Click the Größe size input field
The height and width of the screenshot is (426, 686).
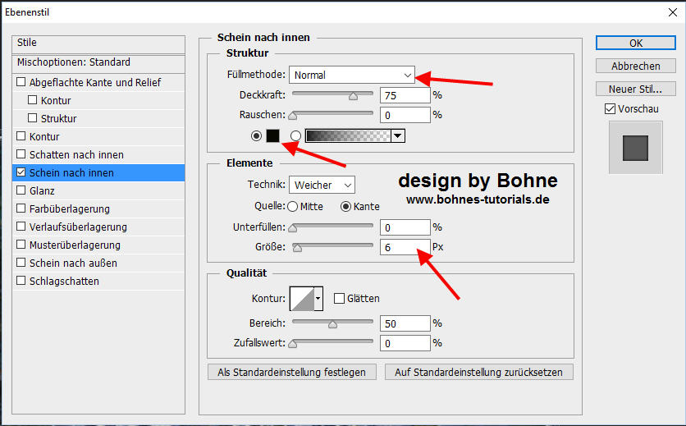[405, 247]
